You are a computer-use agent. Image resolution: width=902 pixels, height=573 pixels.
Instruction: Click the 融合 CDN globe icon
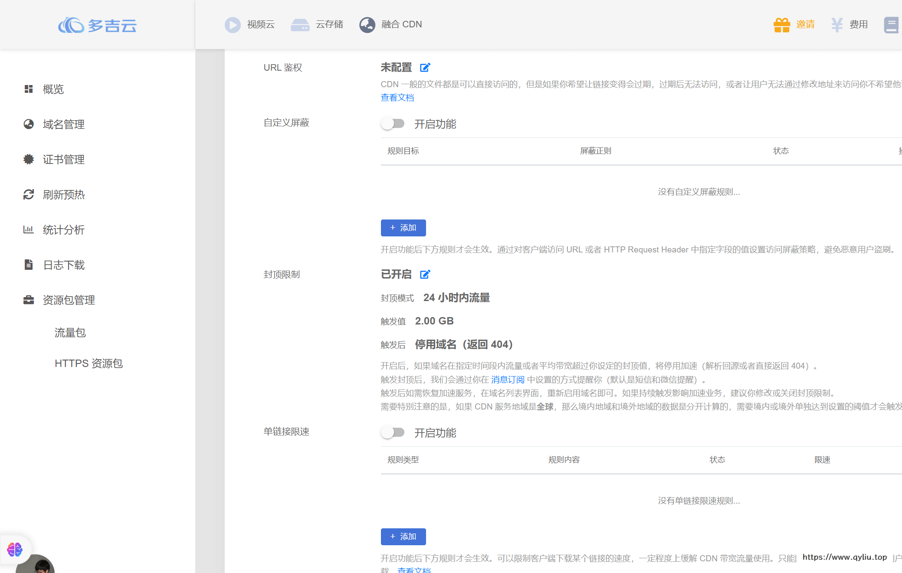tap(367, 25)
